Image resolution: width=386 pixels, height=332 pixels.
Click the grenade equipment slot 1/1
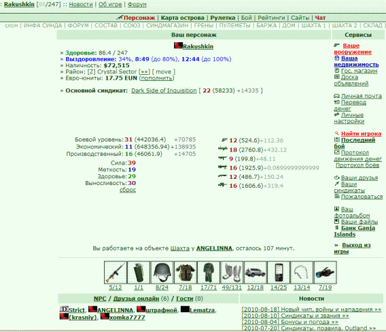pos(139,273)
